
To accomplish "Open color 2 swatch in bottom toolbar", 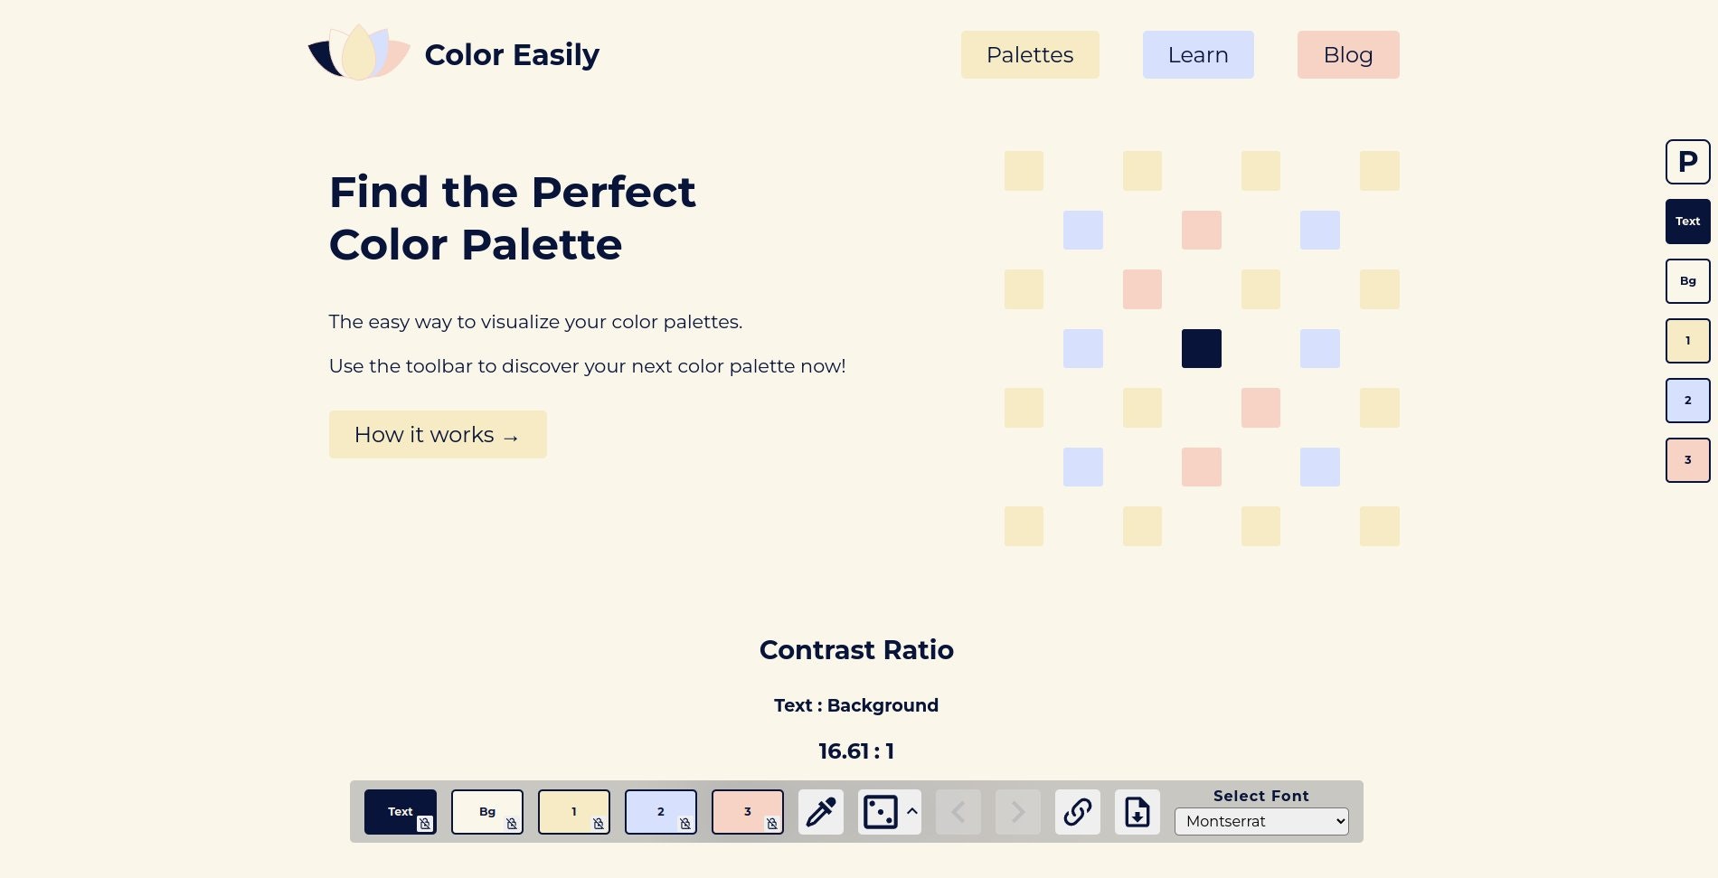I will click(661, 812).
